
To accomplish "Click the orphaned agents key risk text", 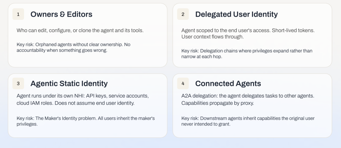I will 74,47.
